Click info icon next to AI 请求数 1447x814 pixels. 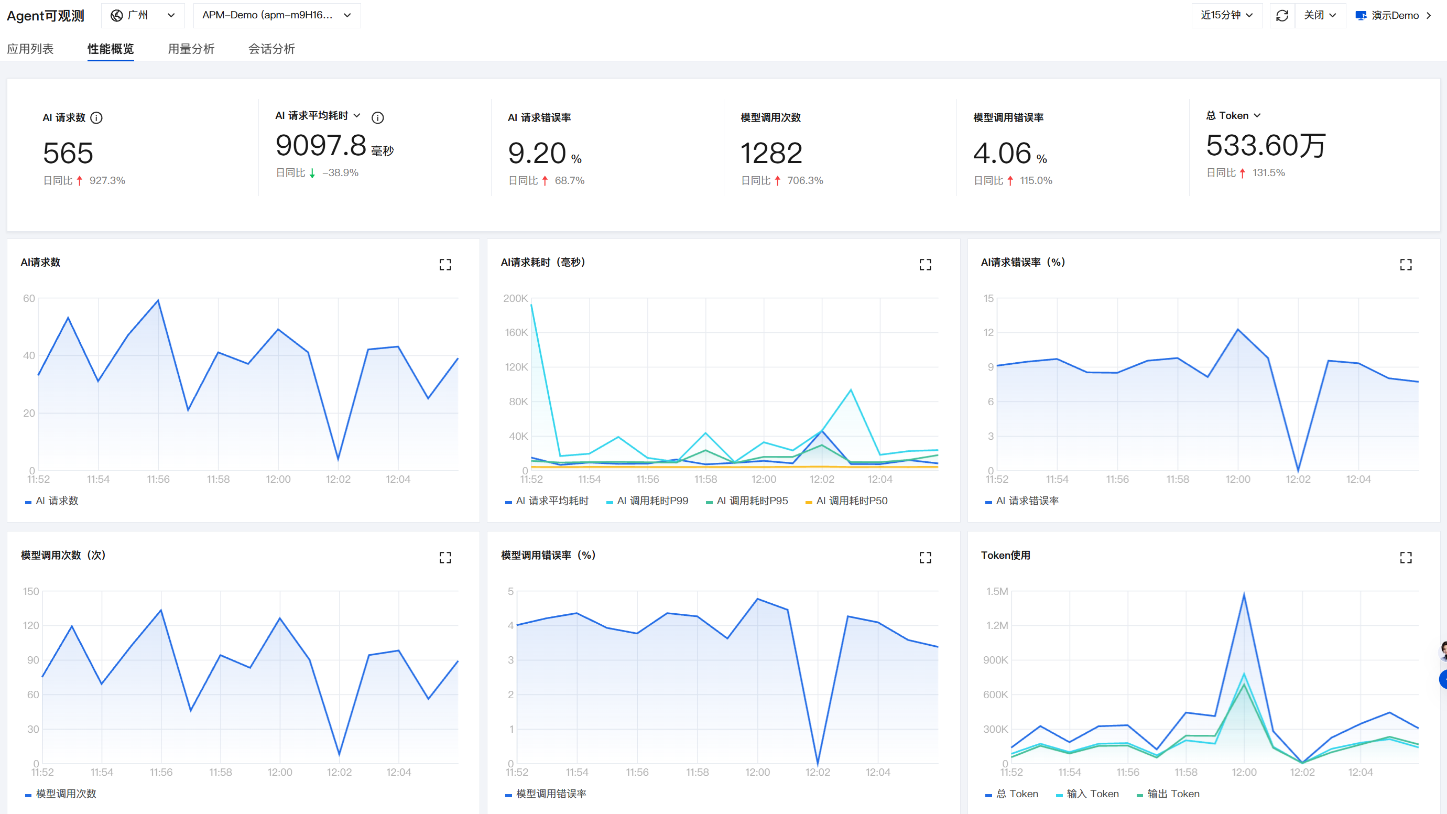[x=96, y=117]
